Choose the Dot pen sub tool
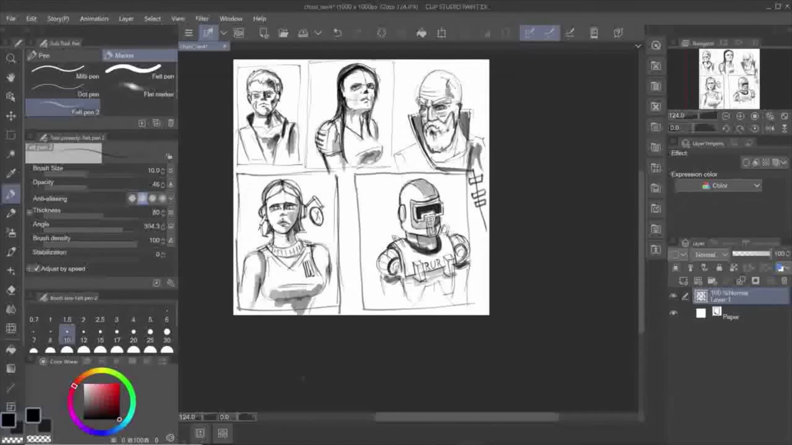 point(64,90)
